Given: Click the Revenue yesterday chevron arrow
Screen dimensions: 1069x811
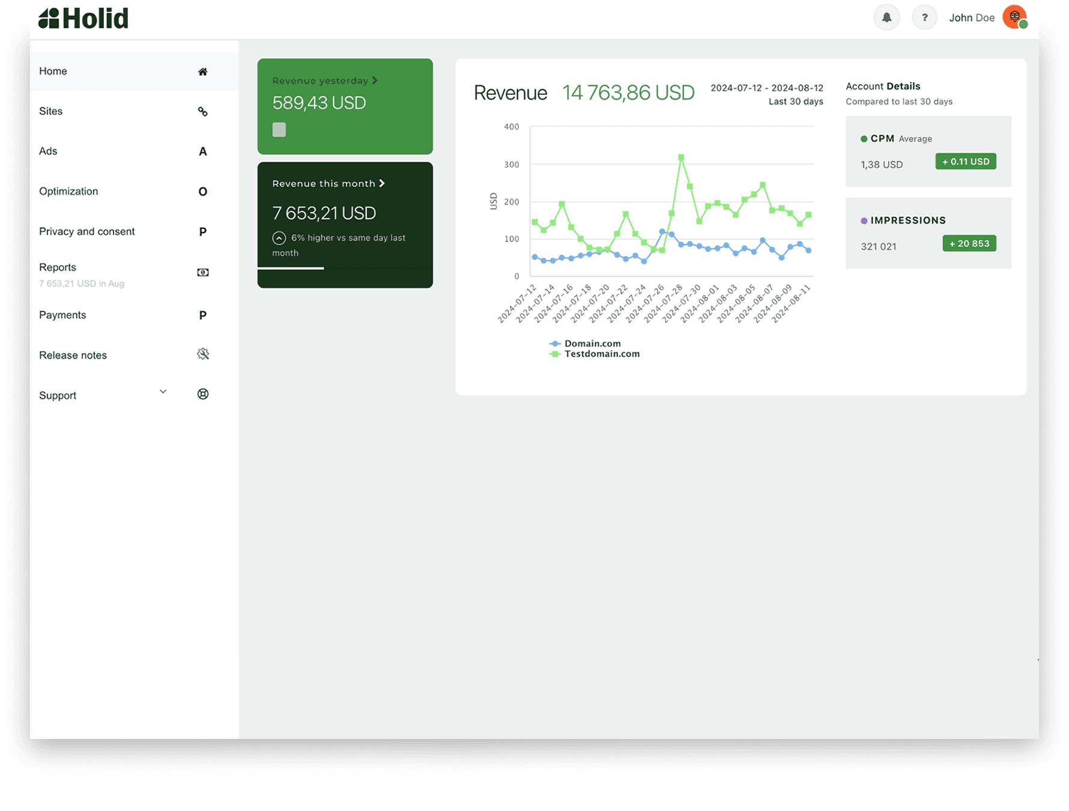Looking at the screenshot, I should tap(375, 80).
